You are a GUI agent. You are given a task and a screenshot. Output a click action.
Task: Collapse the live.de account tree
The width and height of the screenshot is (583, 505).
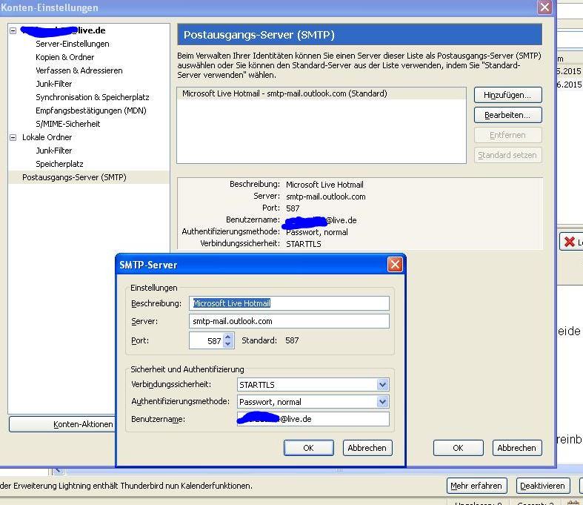pyautogui.click(x=13, y=30)
